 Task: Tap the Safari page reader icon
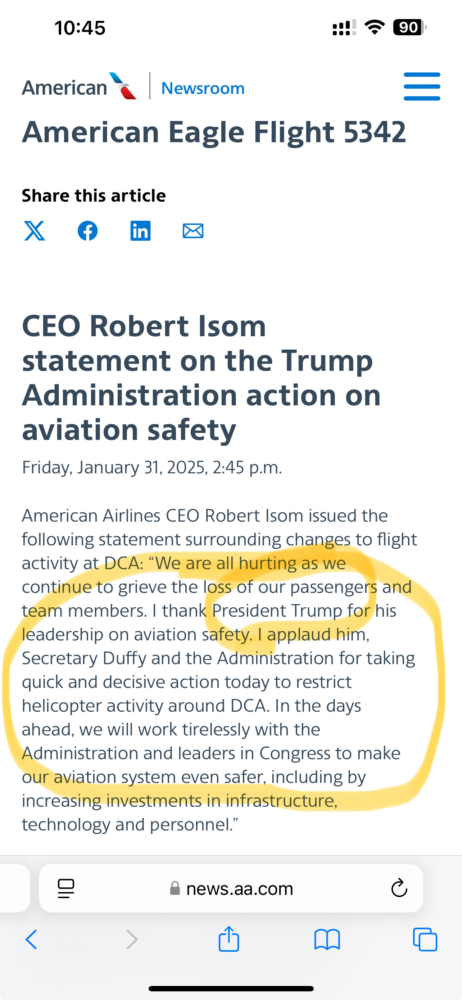[66, 888]
